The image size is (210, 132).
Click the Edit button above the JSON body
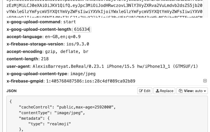coord(145,91)
